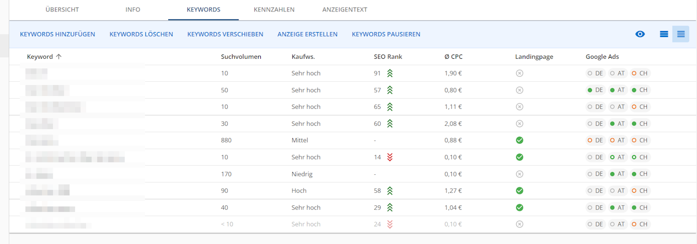Click the landingpage X icon in the 170 row

[519, 174]
